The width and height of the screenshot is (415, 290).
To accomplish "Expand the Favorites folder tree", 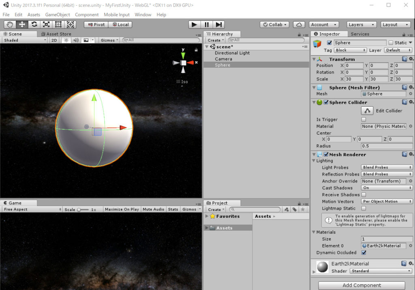I will pyautogui.click(x=207, y=216).
